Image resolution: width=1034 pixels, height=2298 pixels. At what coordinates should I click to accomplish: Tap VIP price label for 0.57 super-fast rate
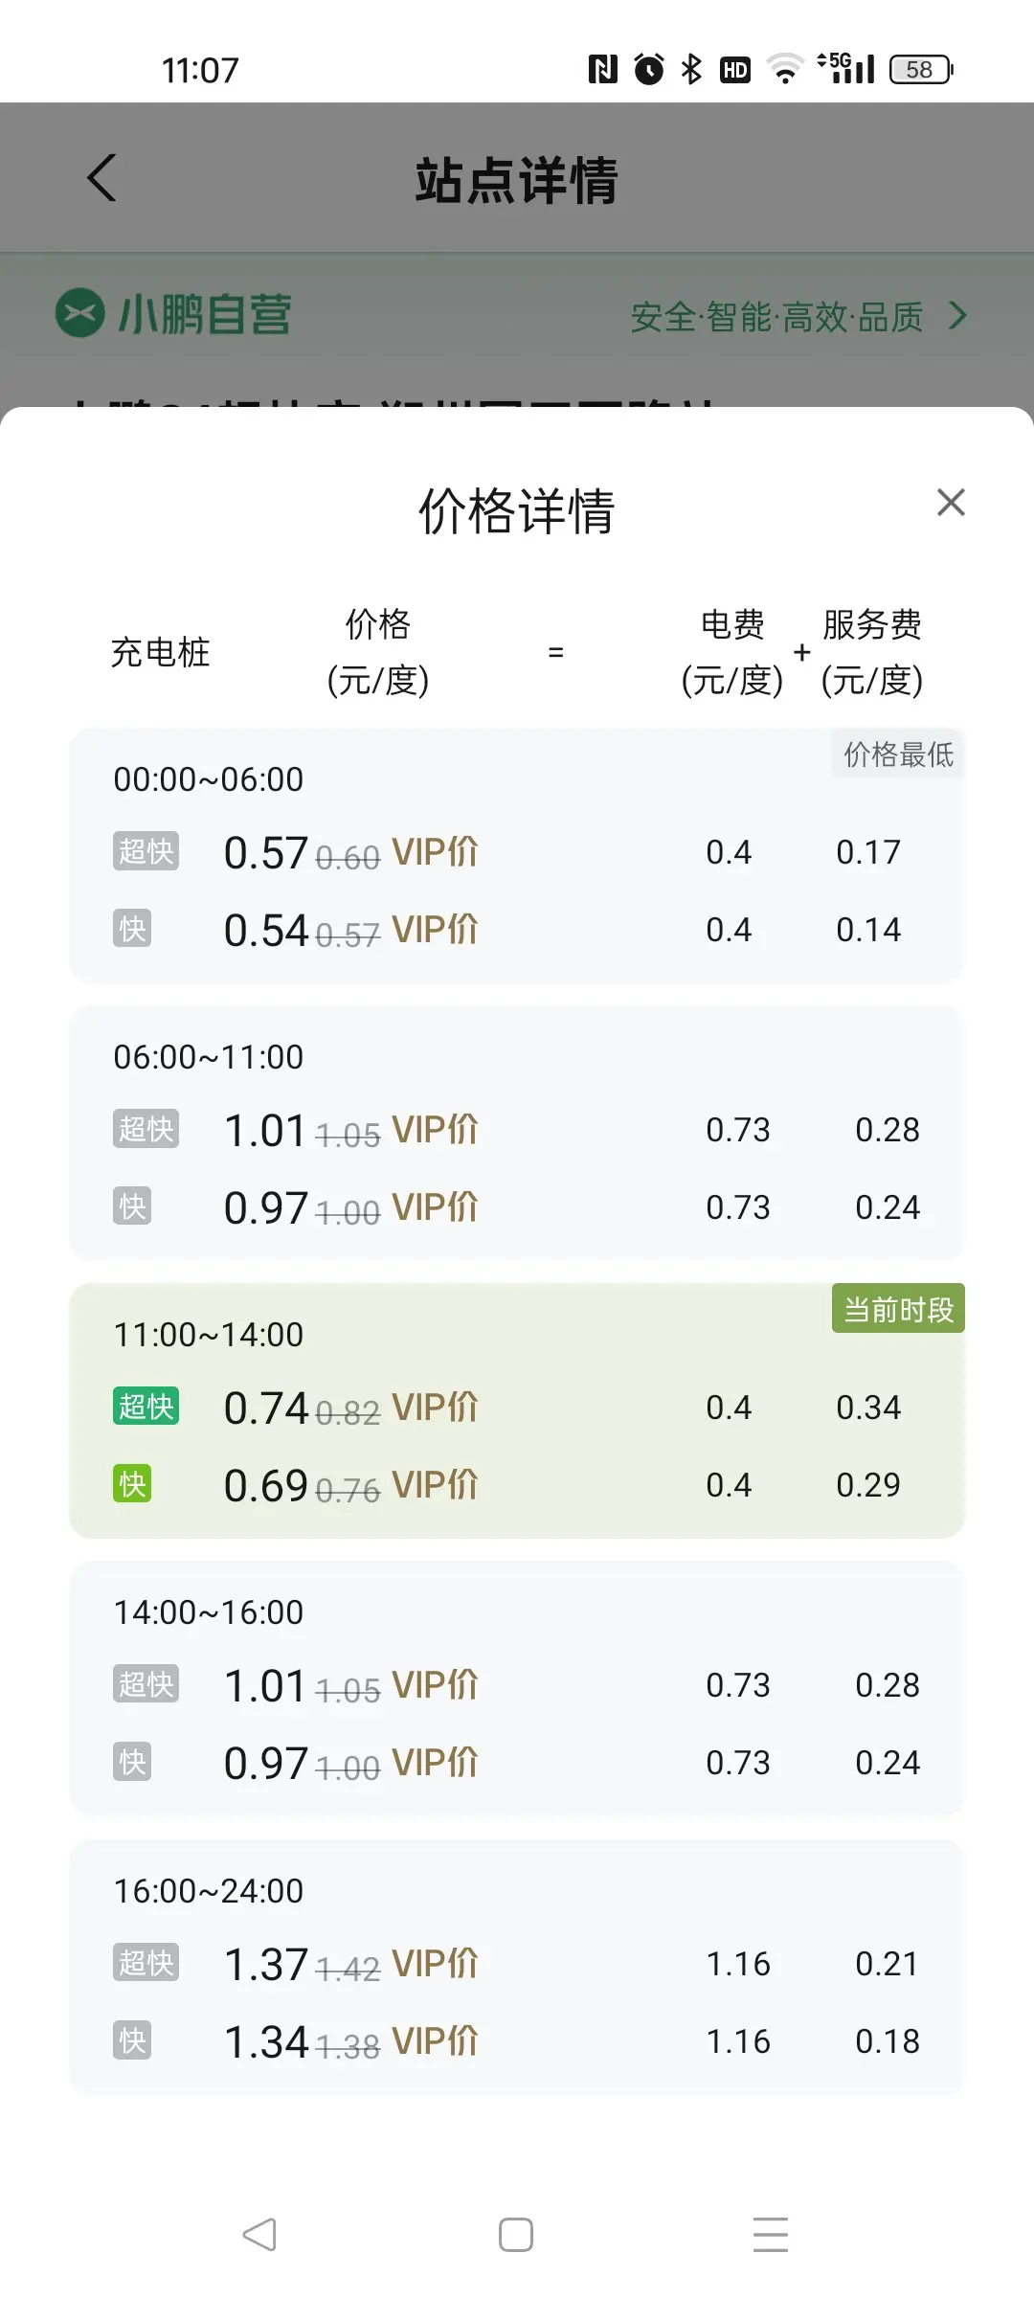[436, 852]
